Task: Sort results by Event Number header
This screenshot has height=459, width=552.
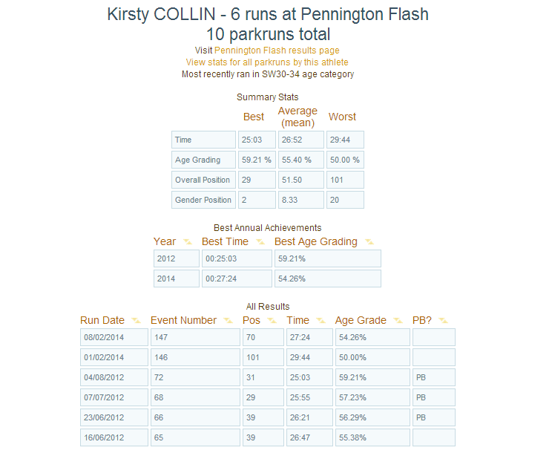Action: click(183, 320)
